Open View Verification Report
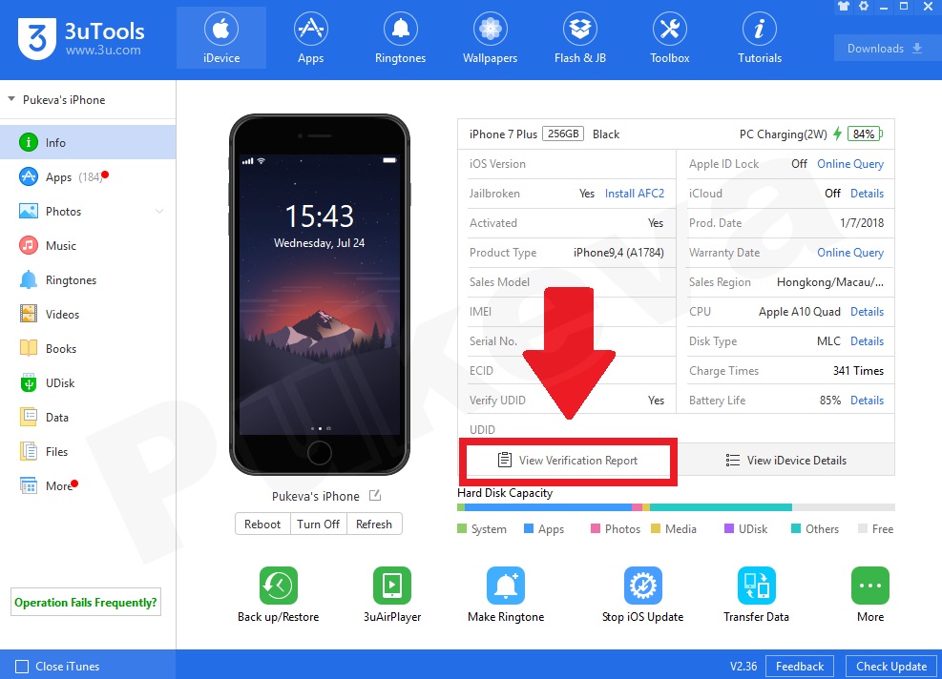942x679 pixels. pos(568,461)
